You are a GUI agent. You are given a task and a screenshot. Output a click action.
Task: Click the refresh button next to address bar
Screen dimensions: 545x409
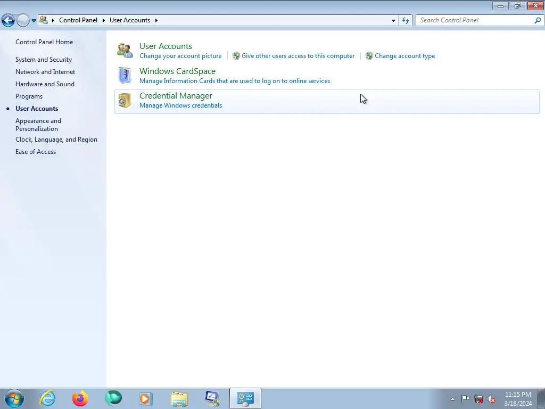pos(405,21)
